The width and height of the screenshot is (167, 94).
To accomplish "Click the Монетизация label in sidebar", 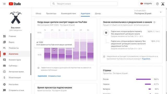I will [15, 78].
